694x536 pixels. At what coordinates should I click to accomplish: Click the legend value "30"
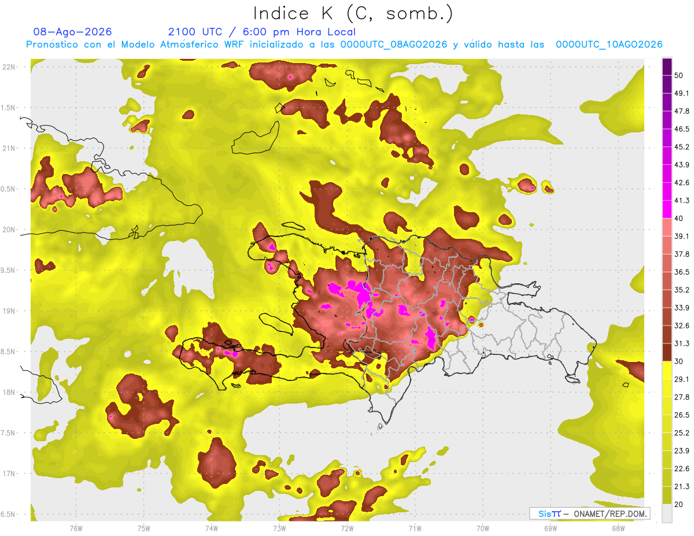tap(679, 361)
